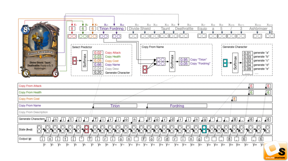This screenshot has width=288, height=161.
Task: Click the orange input box 6 under x3
Action: click(93, 29)
